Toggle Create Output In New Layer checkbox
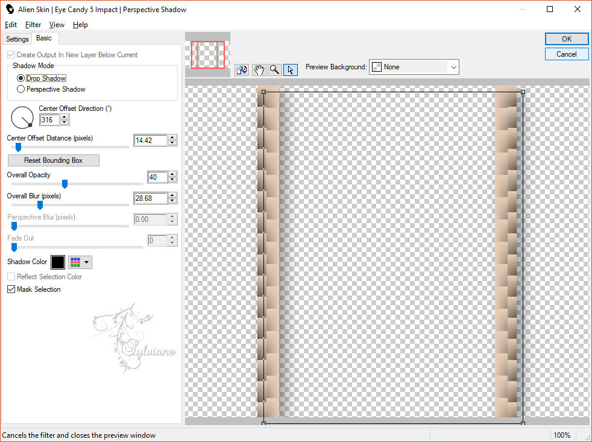 [11, 55]
